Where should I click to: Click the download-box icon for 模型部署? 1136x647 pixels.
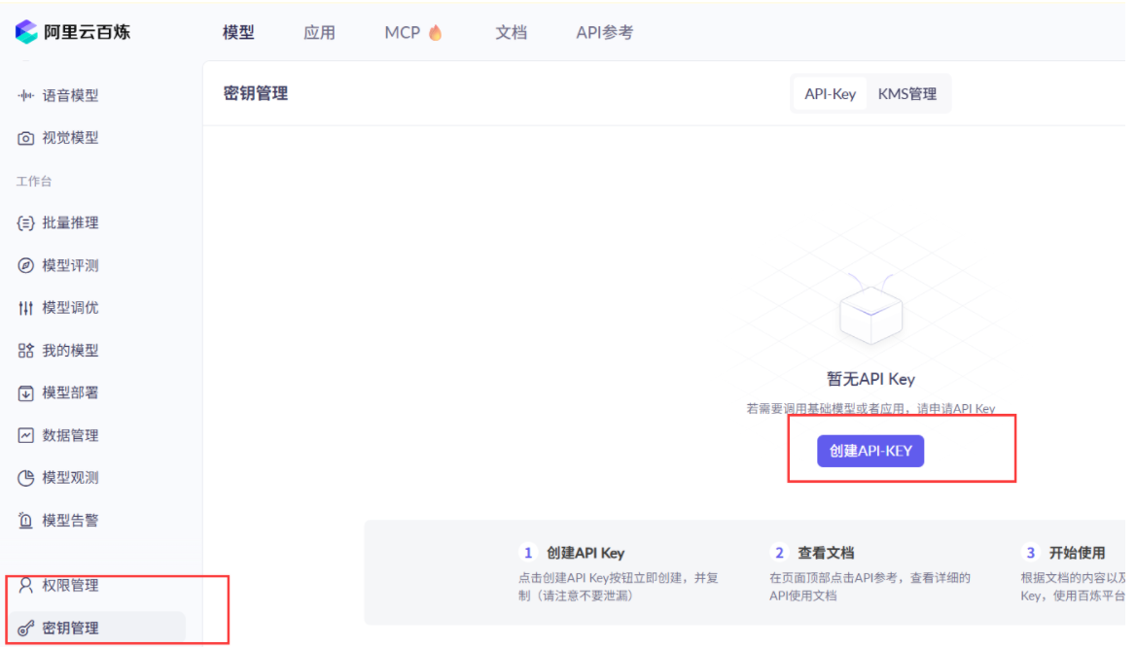pos(26,393)
